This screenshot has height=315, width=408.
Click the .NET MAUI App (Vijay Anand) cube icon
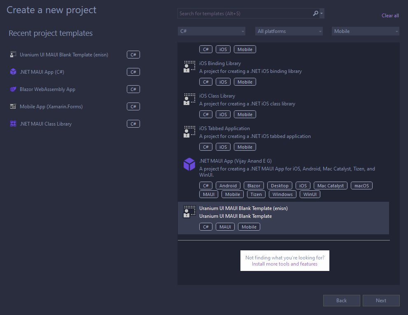tap(189, 164)
